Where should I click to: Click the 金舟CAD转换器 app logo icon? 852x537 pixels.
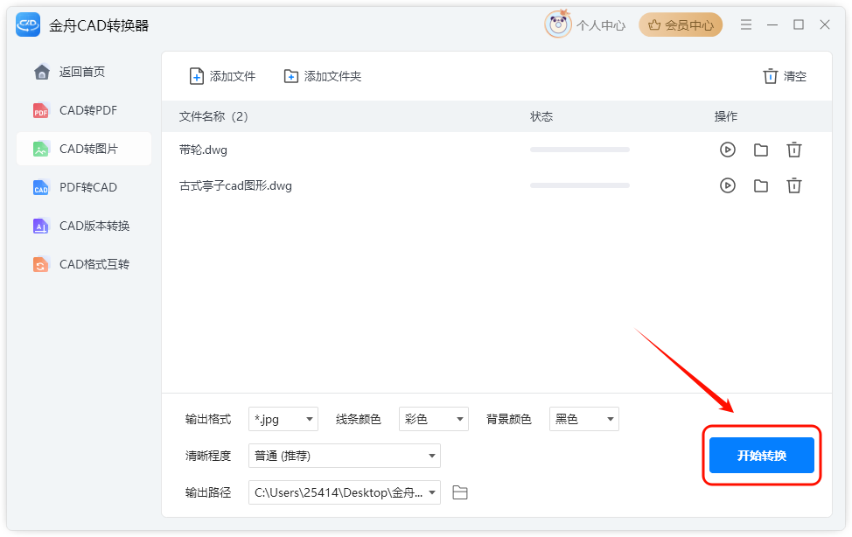coord(28,25)
